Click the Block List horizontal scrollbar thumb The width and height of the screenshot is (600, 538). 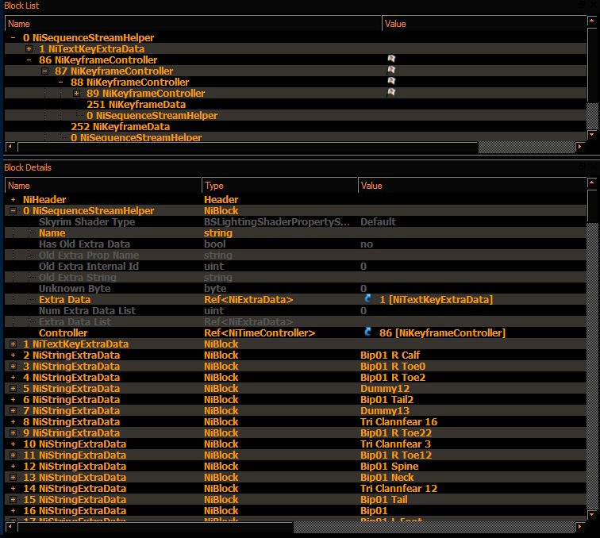click(248, 147)
